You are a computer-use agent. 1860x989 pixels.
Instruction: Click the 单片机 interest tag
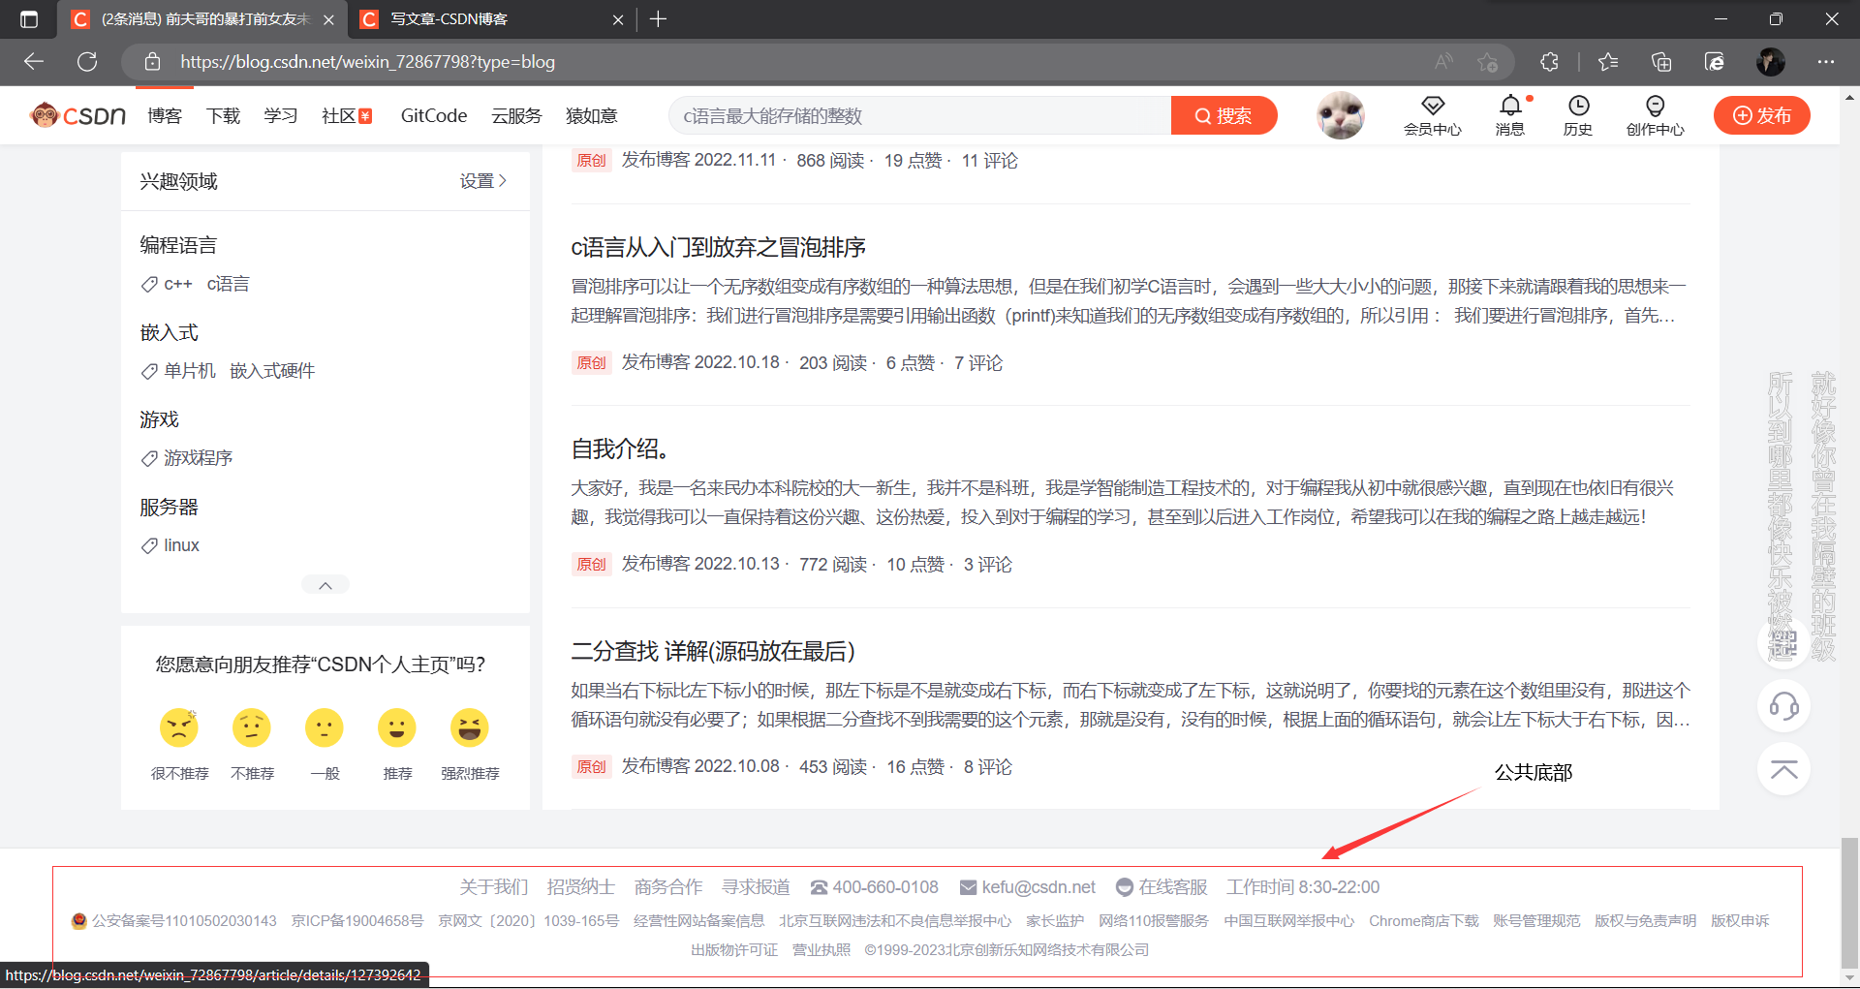click(189, 371)
